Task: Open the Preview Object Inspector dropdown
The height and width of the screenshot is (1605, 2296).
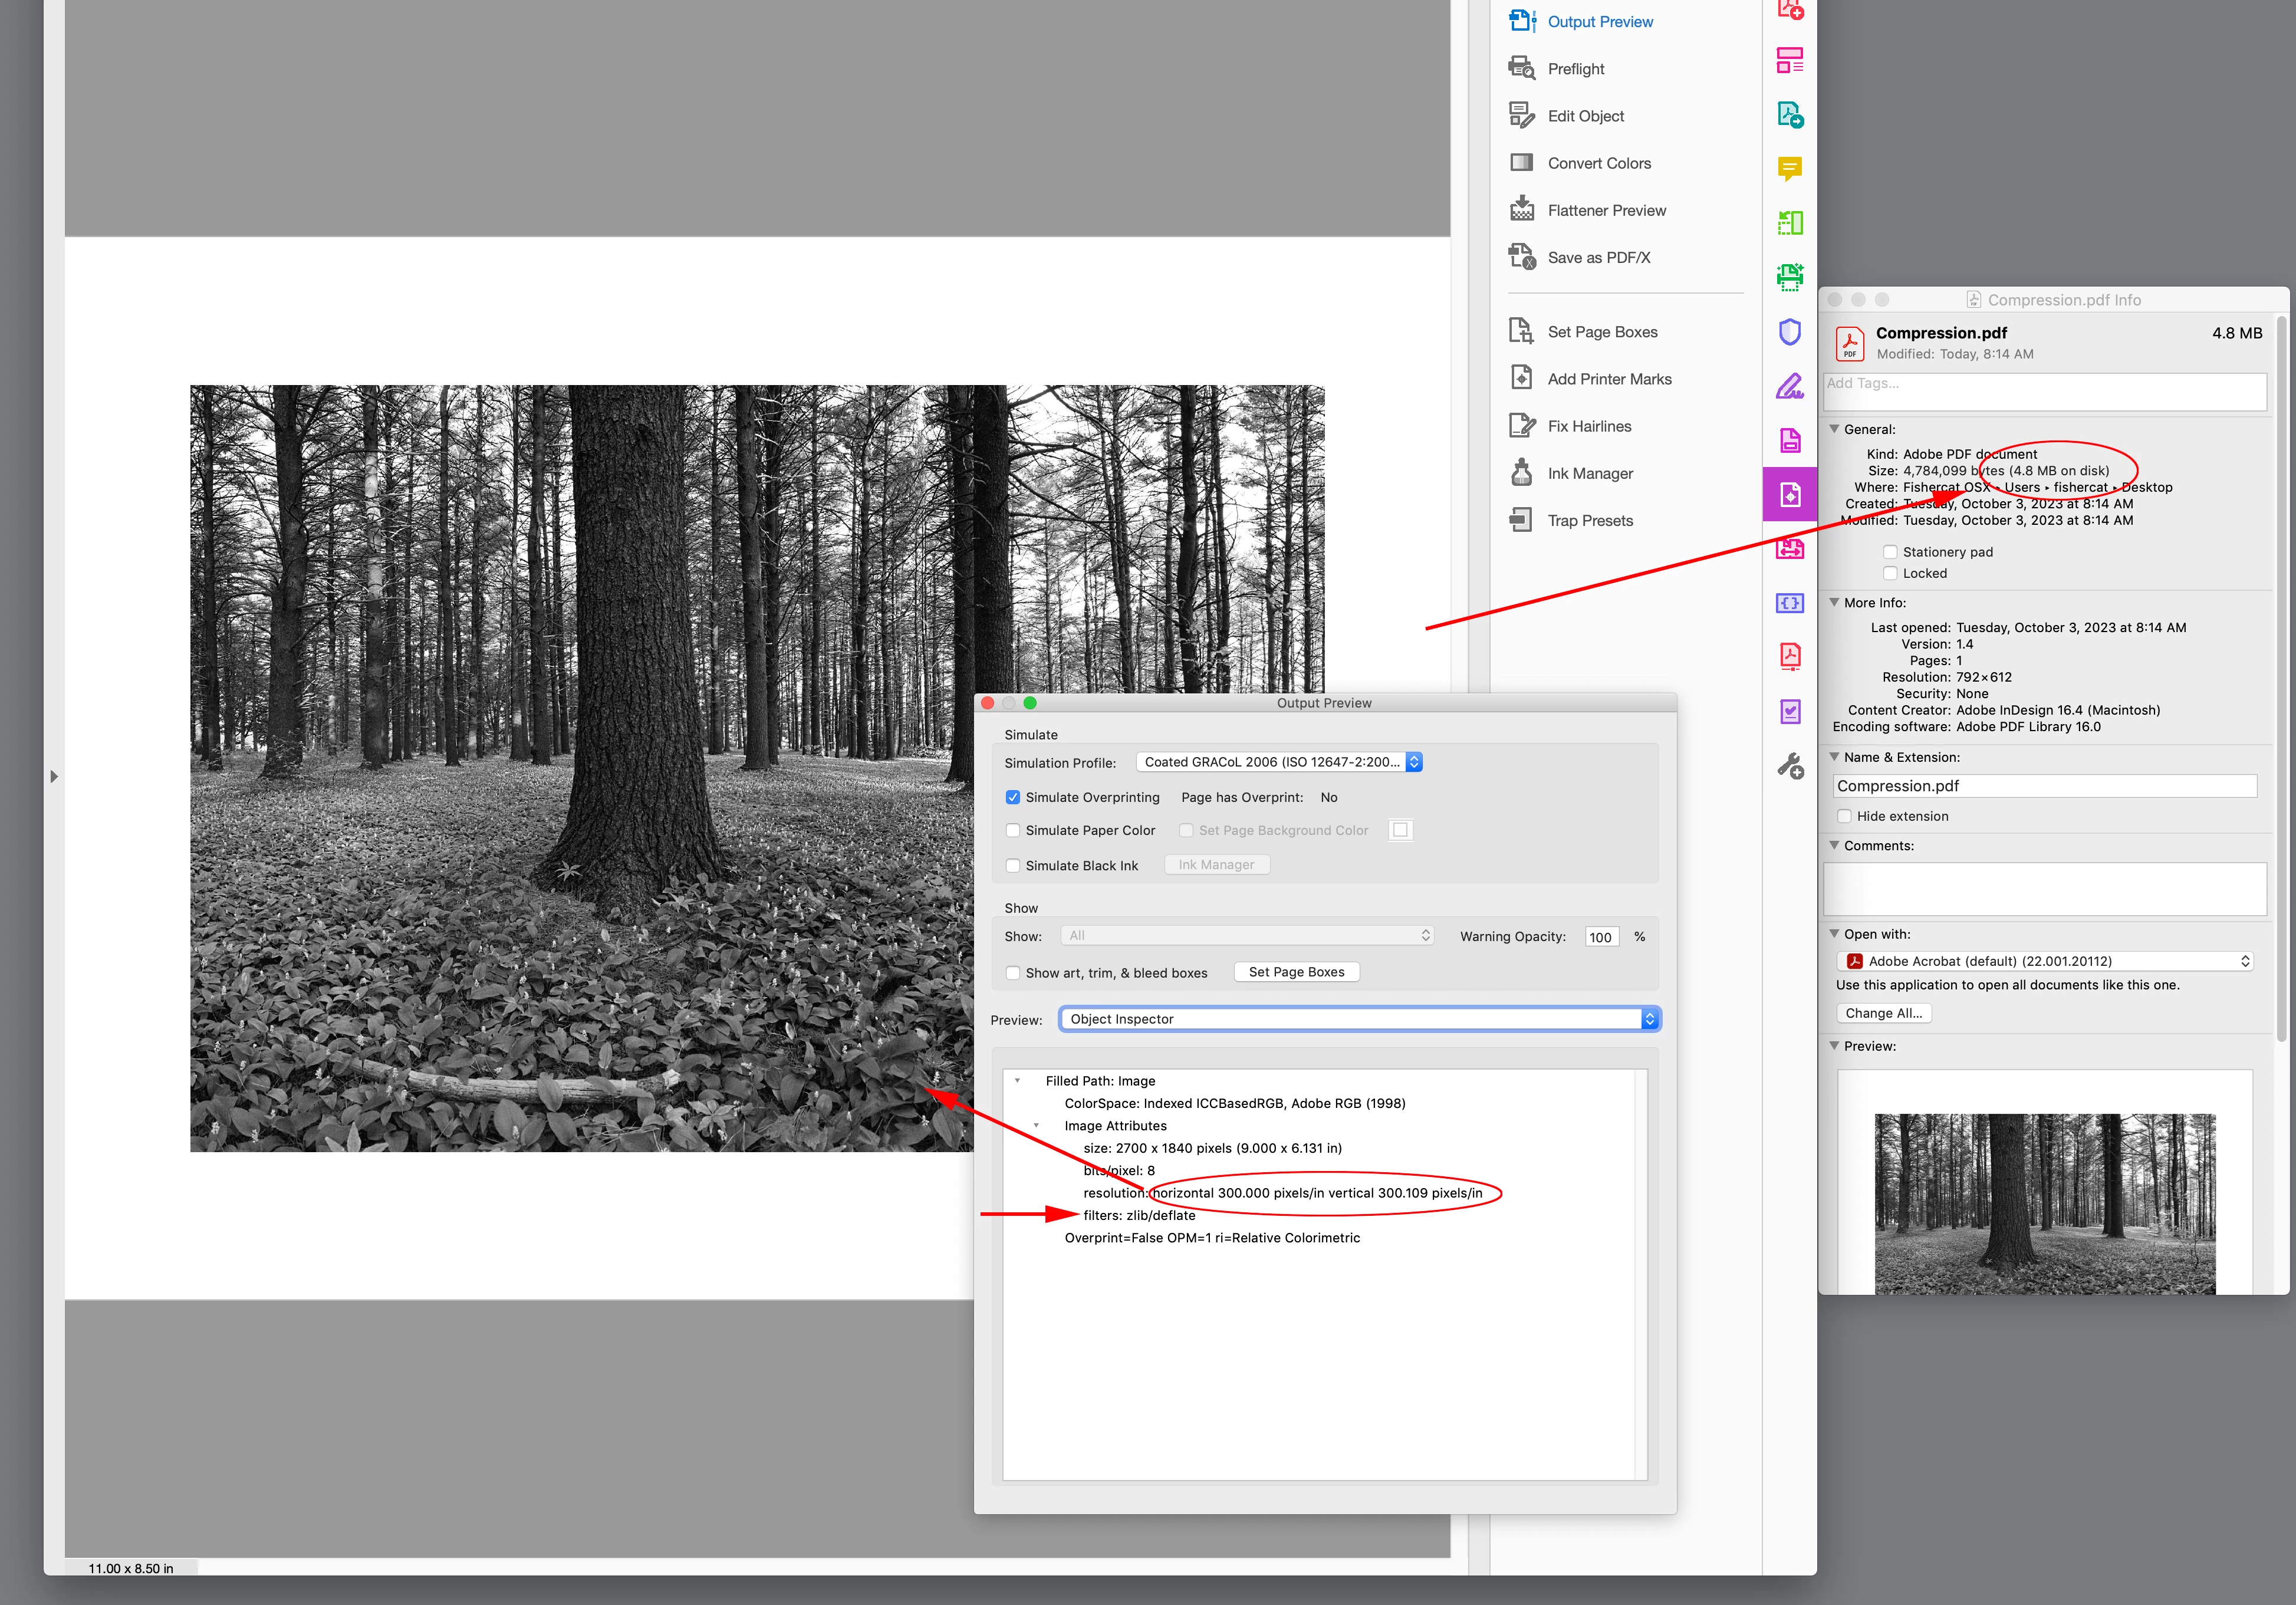Action: click(x=1359, y=1019)
